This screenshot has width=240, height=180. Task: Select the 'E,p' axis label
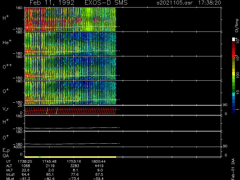(x=6, y=150)
